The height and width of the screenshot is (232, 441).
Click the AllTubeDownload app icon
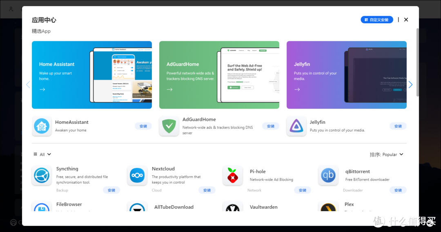[137, 207]
